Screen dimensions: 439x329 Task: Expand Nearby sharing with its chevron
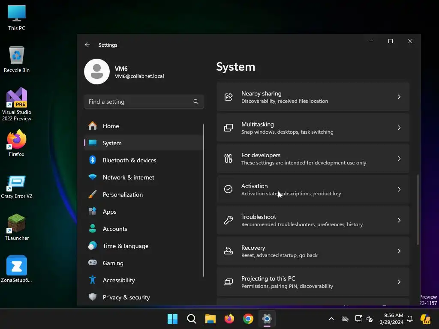pyautogui.click(x=399, y=97)
